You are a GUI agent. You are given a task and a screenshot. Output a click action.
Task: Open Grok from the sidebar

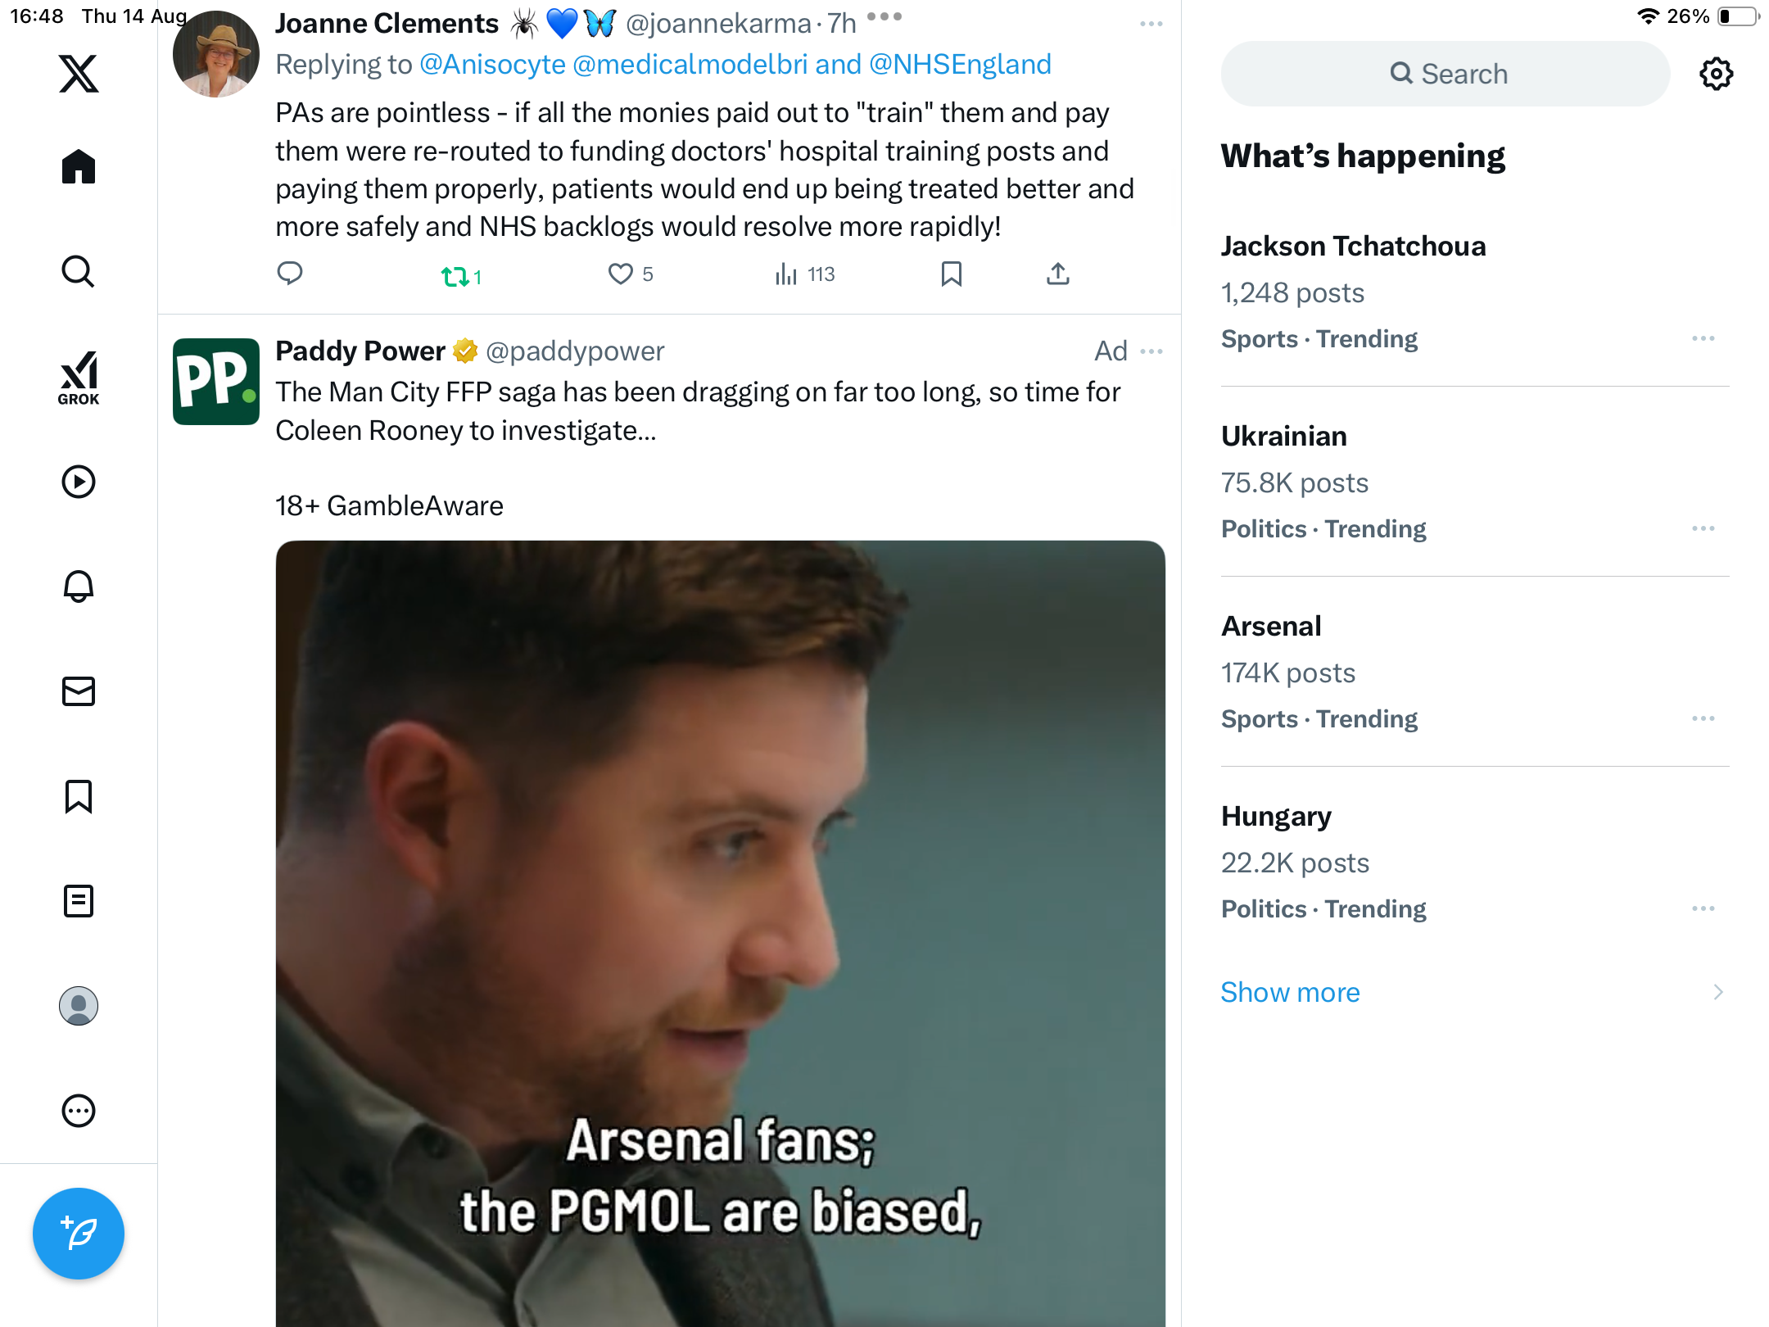pos(79,378)
